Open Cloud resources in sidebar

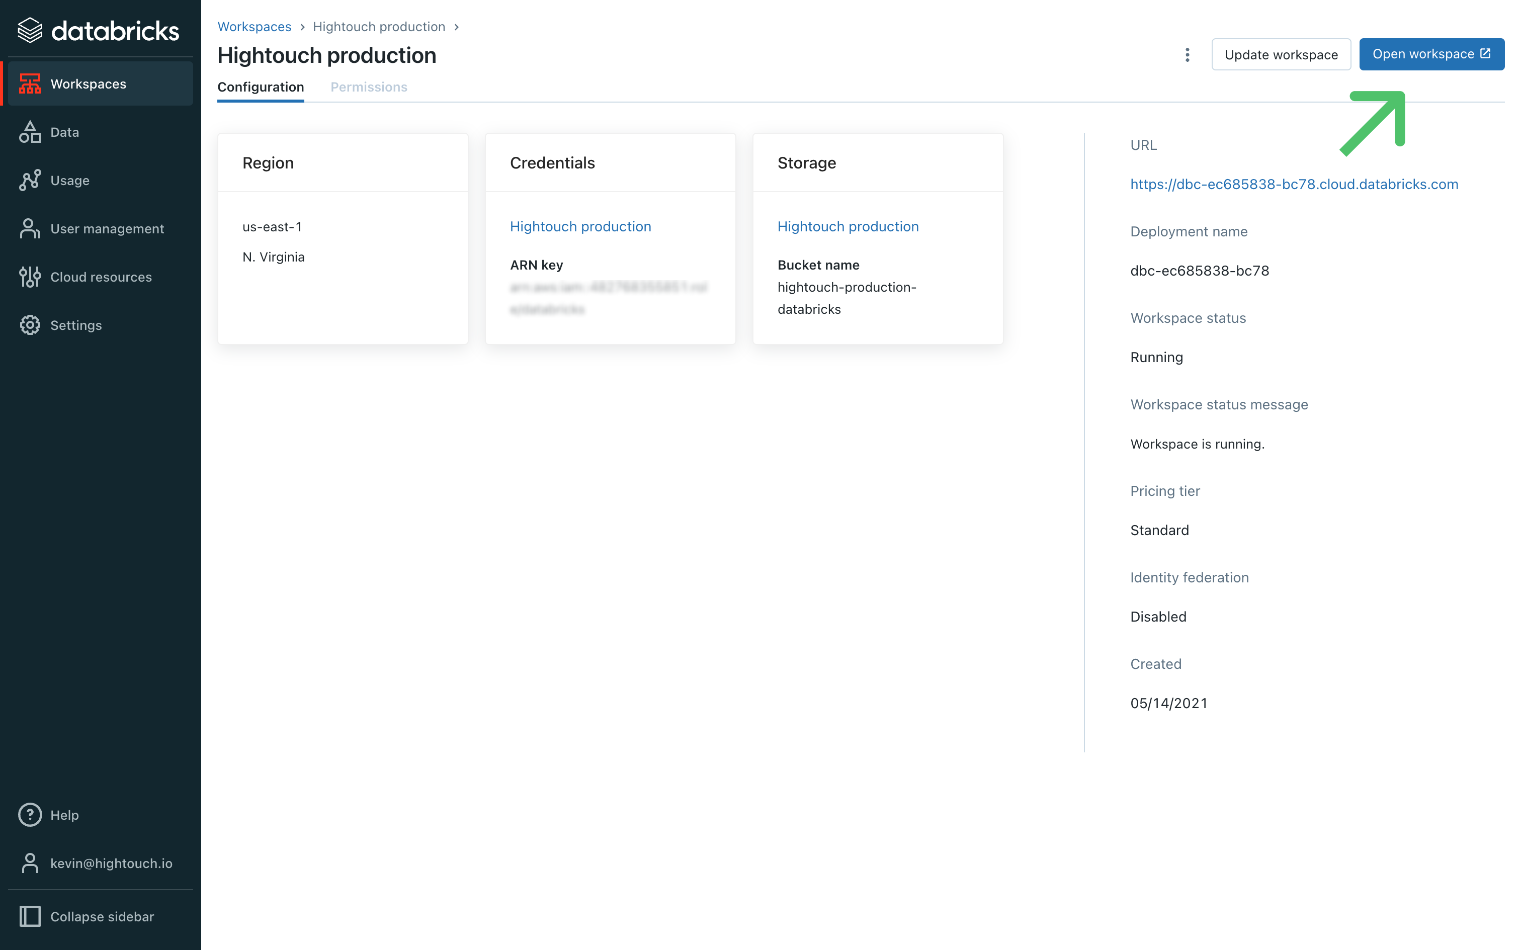(x=100, y=277)
